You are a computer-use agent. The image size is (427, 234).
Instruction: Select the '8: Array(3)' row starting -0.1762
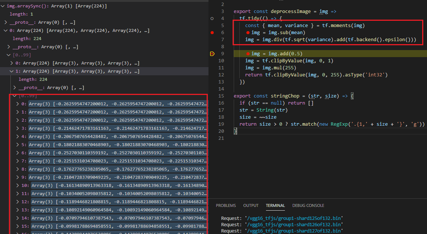(x=104, y=169)
